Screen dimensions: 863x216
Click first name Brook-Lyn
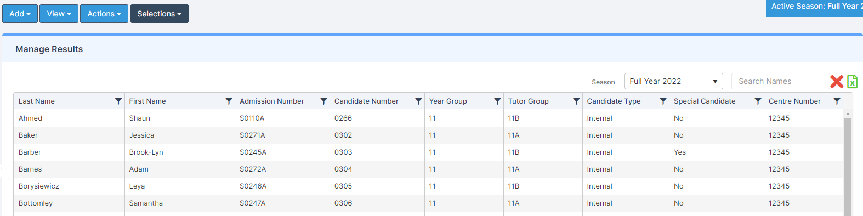click(x=146, y=152)
